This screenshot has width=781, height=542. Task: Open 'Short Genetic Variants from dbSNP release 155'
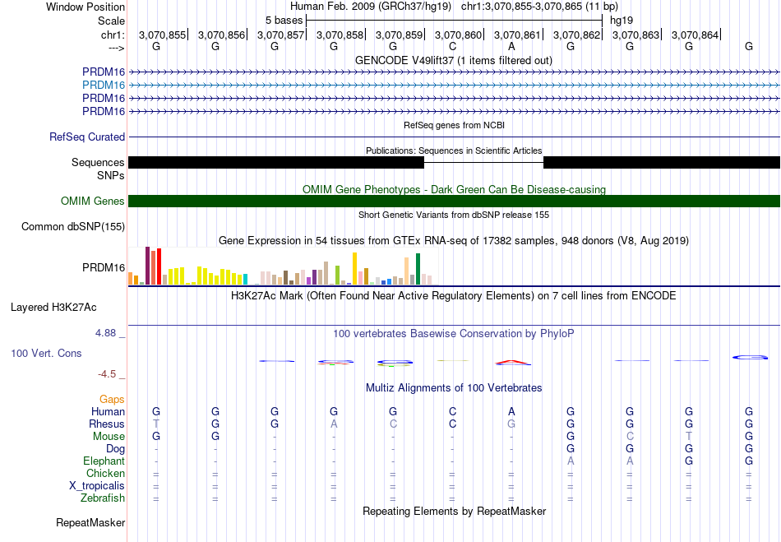click(x=454, y=215)
